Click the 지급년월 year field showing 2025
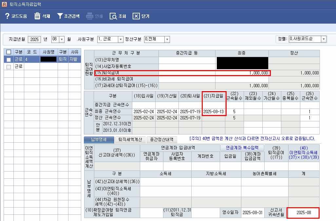This screenshot has height=221, width=336. coord(34,39)
